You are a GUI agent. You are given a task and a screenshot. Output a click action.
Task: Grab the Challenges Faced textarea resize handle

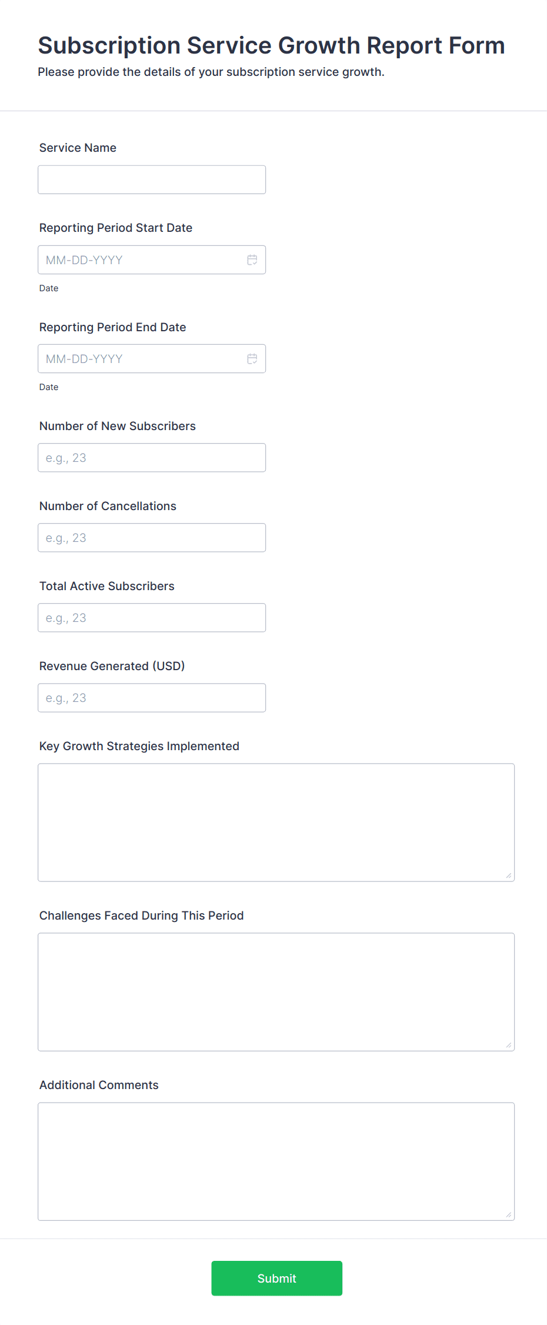pyautogui.click(x=509, y=1045)
